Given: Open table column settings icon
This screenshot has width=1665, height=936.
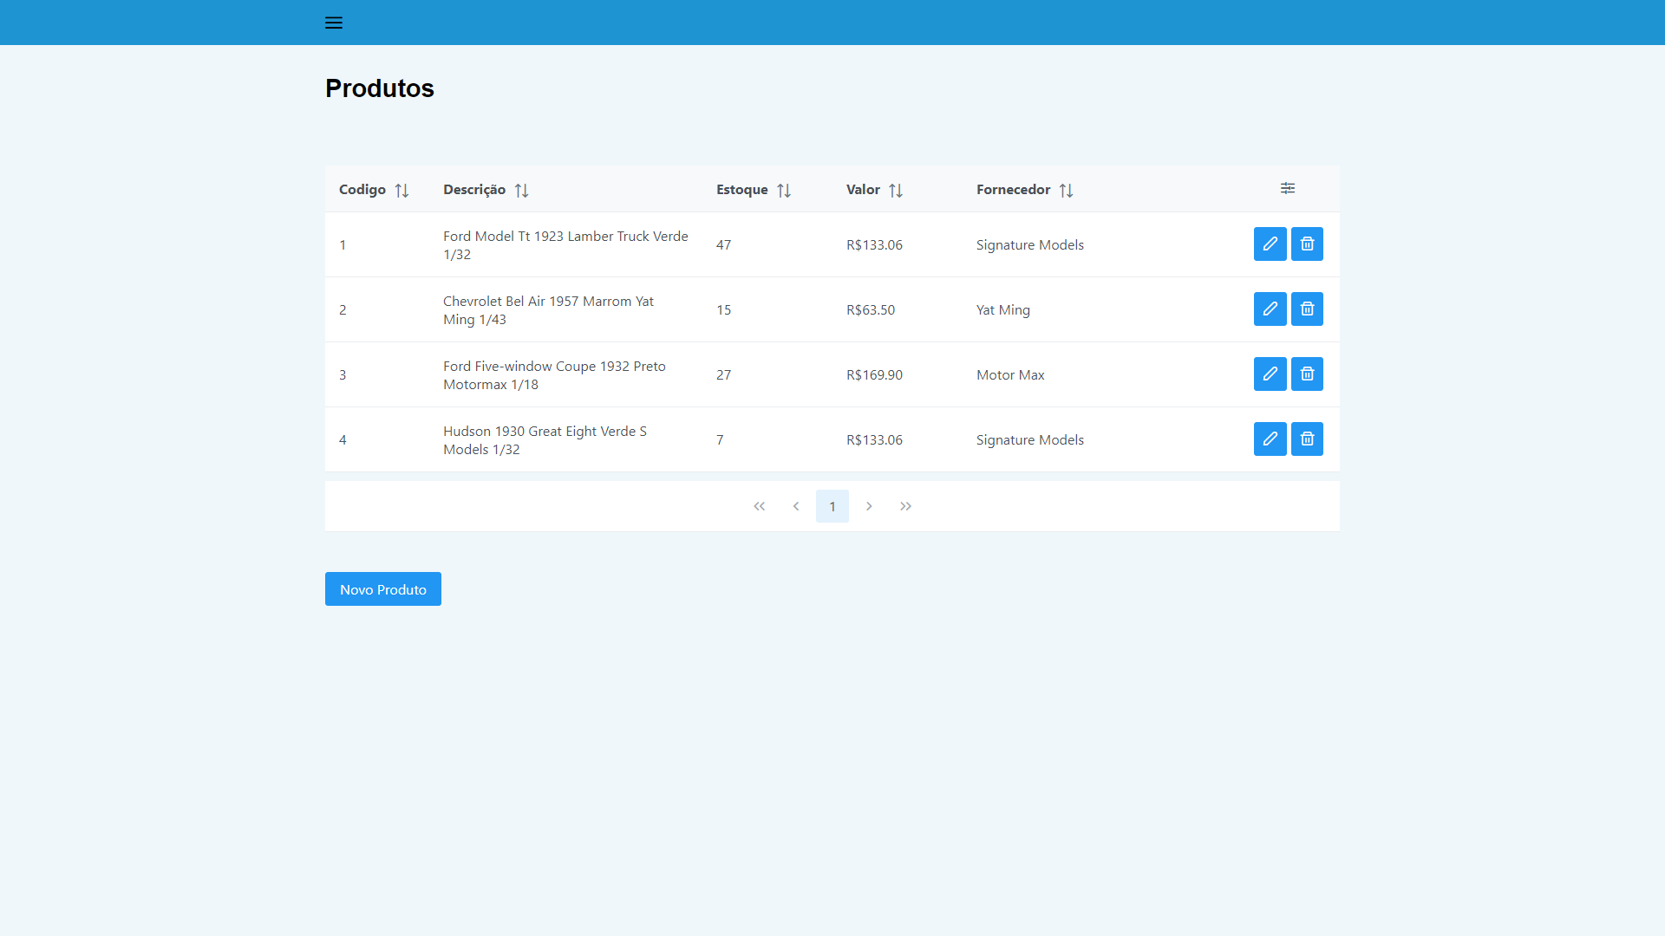Looking at the screenshot, I should click(1288, 188).
